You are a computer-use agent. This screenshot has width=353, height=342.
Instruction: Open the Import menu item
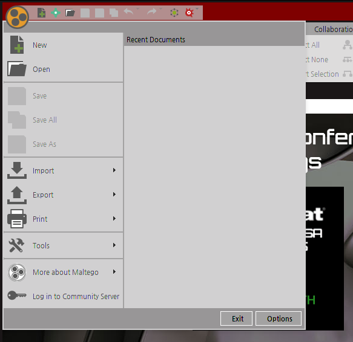click(64, 171)
